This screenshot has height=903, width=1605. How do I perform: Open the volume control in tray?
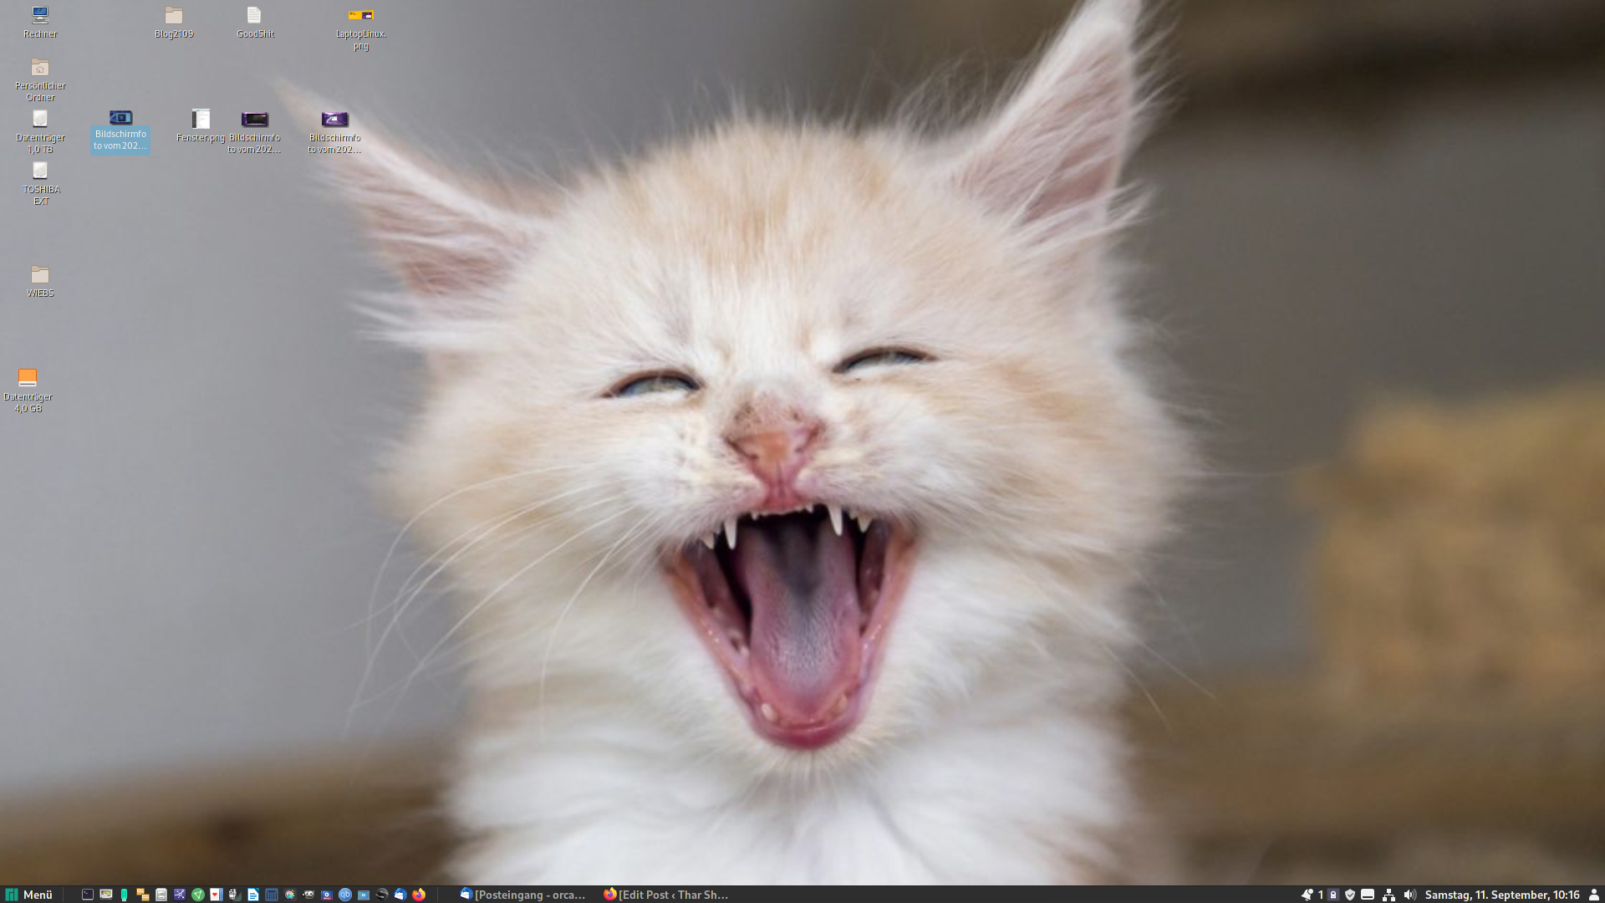pos(1410,895)
